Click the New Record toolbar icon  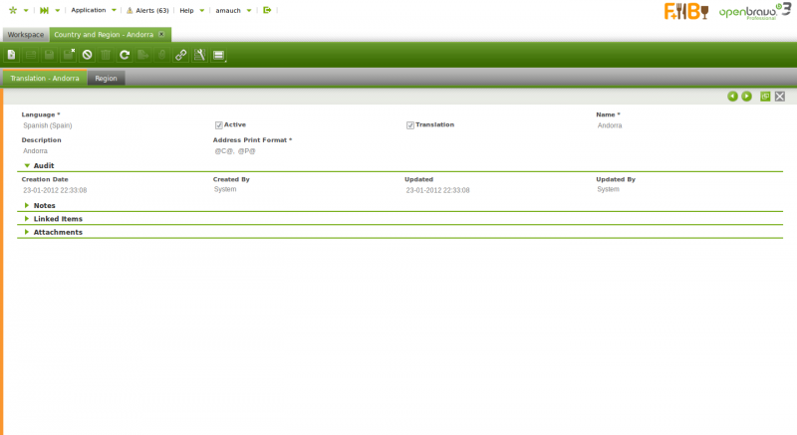(12, 55)
